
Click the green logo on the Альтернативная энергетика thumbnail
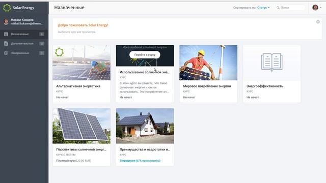59,52
